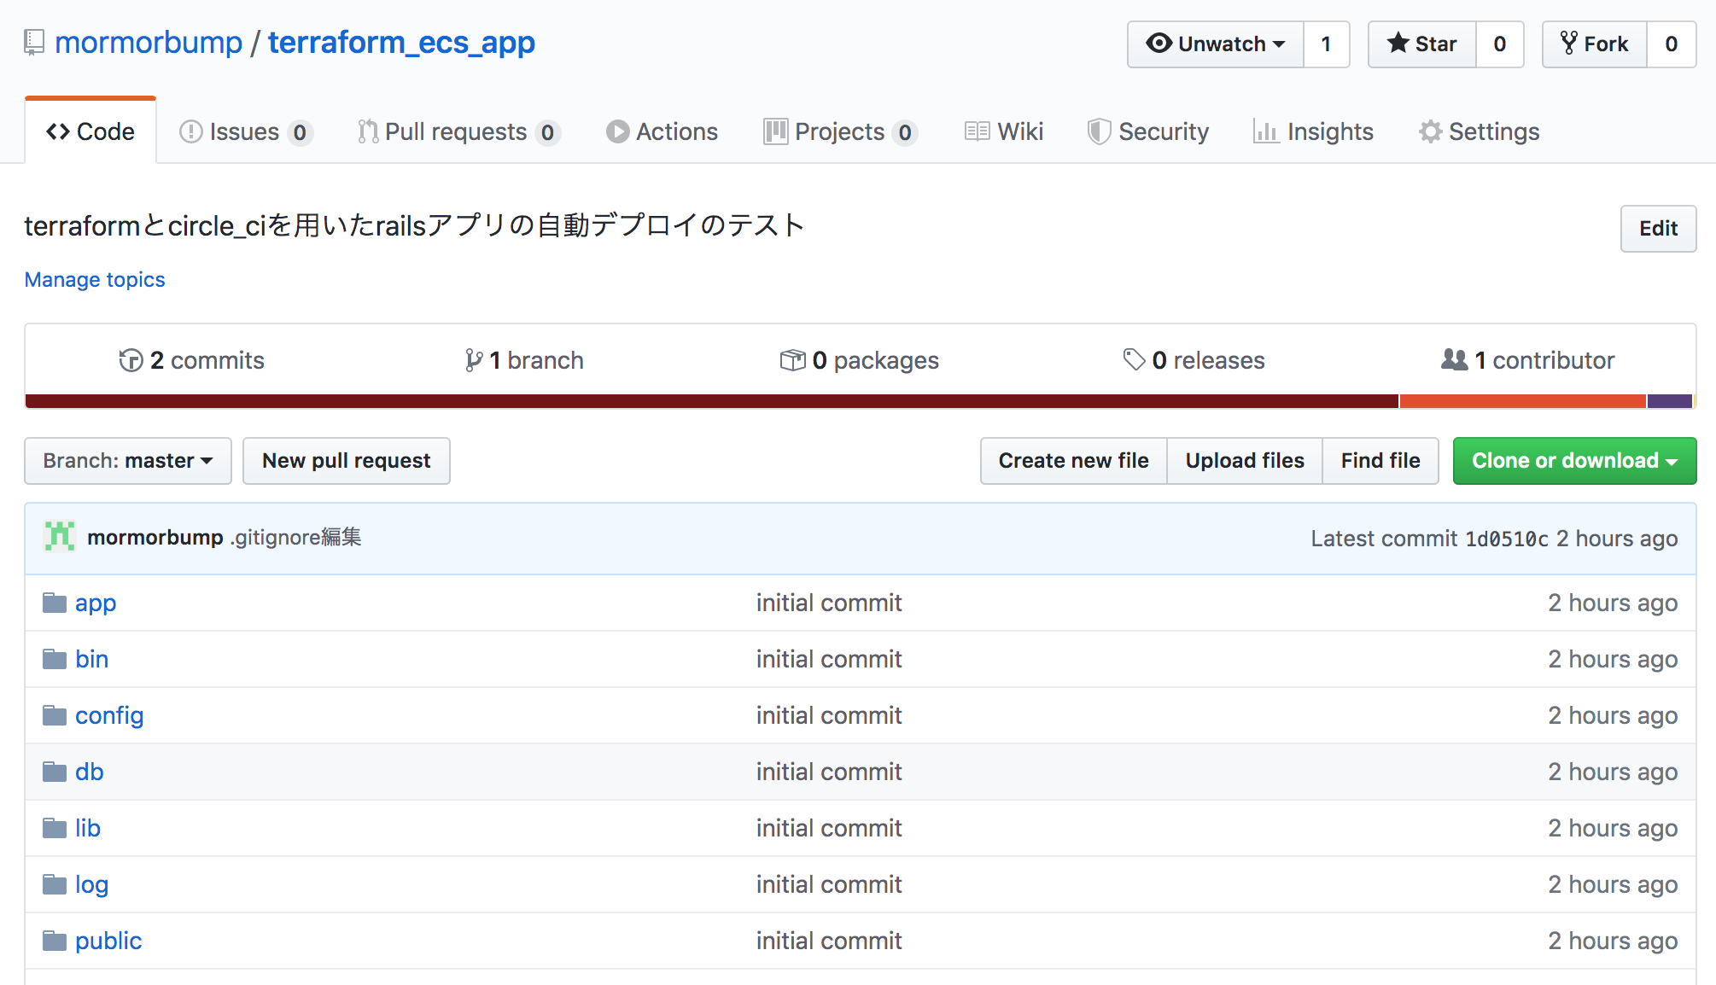Click the branch icon beside 1 branch
The image size is (1716, 985).
pos(474,360)
